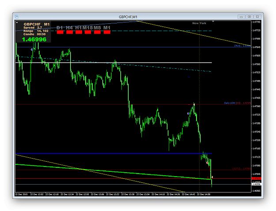Click the white 1.46996 current price tag on axis
276x211 pixels.
[x=256, y=184]
